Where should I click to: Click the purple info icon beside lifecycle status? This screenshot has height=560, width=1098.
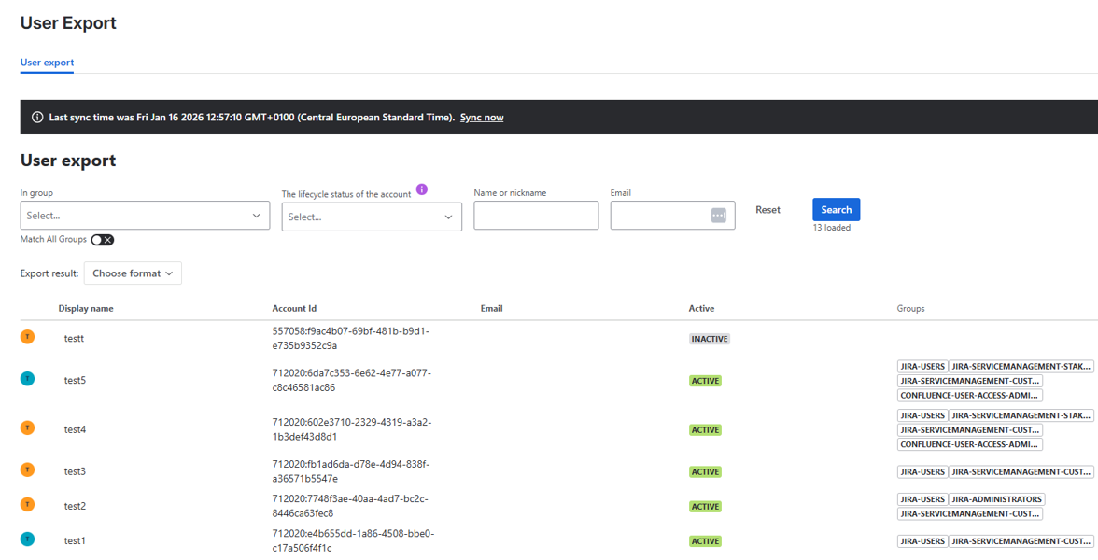click(422, 189)
